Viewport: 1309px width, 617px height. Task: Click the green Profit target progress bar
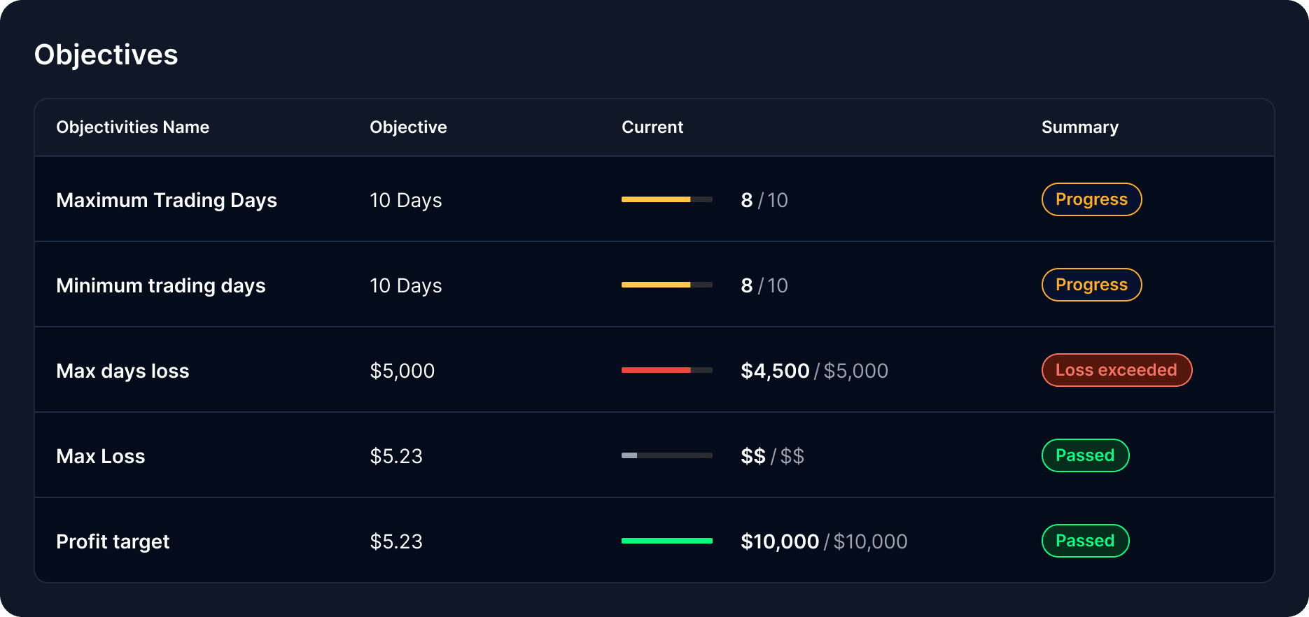[667, 541]
